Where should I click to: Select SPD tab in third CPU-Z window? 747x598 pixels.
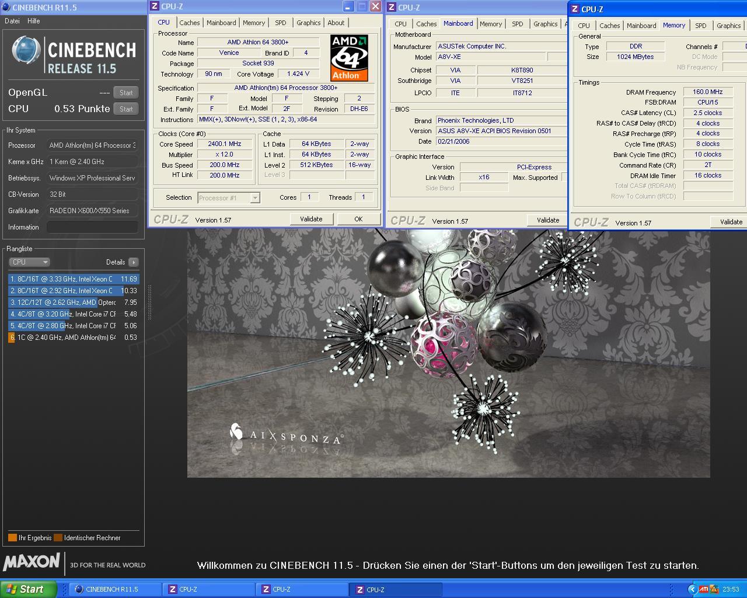point(701,26)
